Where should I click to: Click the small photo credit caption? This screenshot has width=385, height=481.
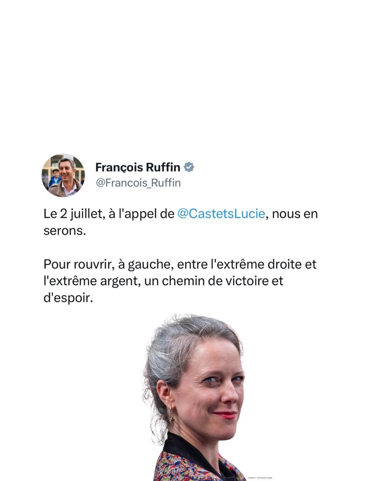(260, 478)
